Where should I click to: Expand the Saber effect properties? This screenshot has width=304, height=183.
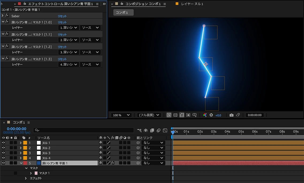(3, 16)
